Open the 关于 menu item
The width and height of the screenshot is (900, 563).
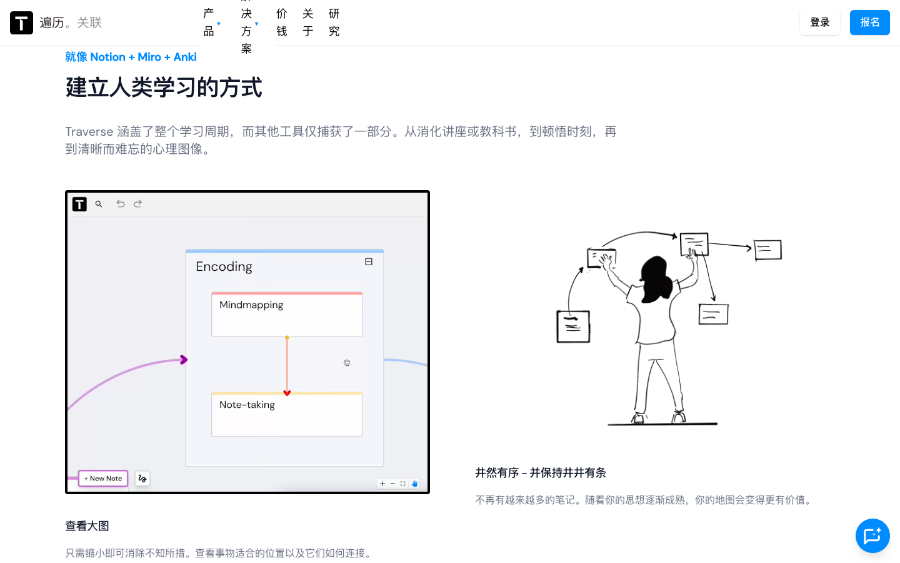pyautogui.click(x=308, y=23)
